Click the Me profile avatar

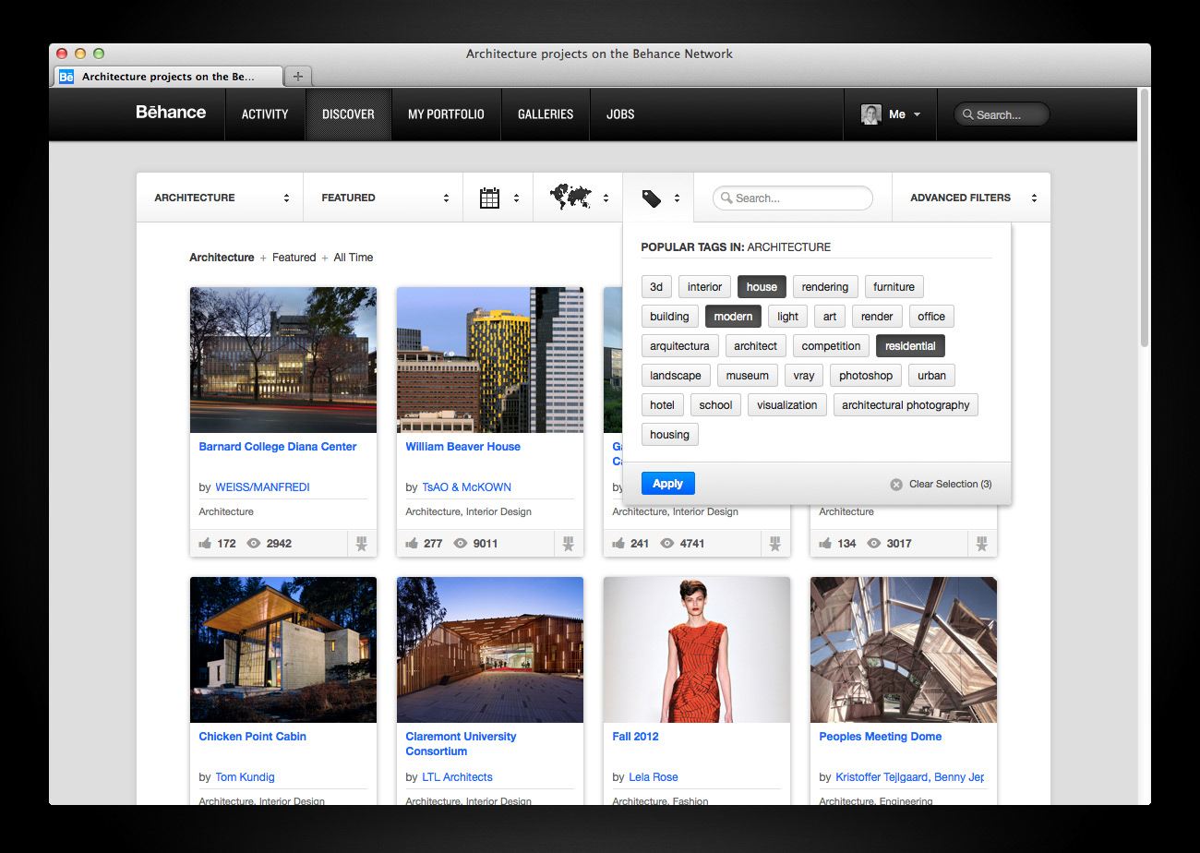point(870,114)
